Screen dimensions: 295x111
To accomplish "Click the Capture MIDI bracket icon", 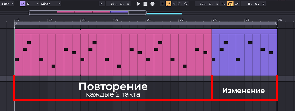I will [x=180, y=4].
